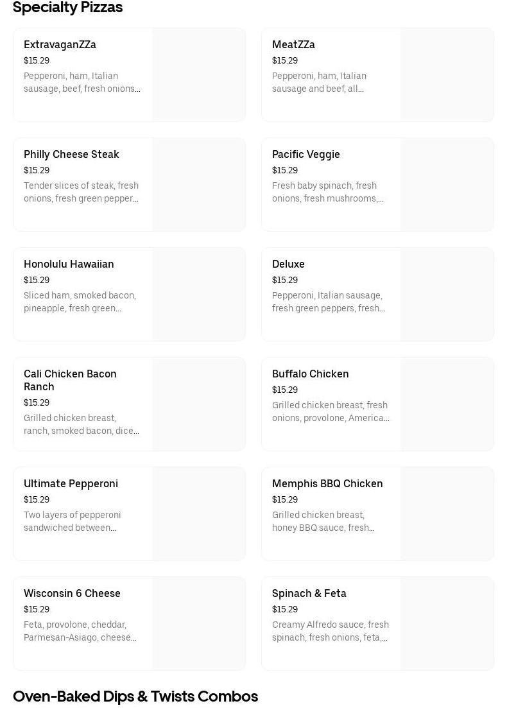Select the Honolulu Hawaiian pizza name
The height and width of the screenshot is (708, 516).
(69, 264)
